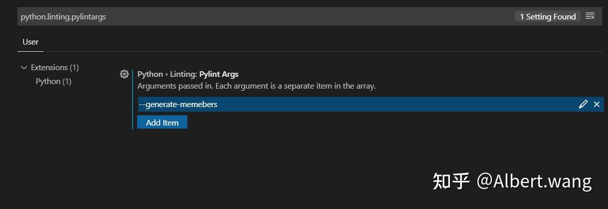Click the 知乎 watermark logo
The width and height of the screenshot is (608, 209).
(x=451, y=181)
